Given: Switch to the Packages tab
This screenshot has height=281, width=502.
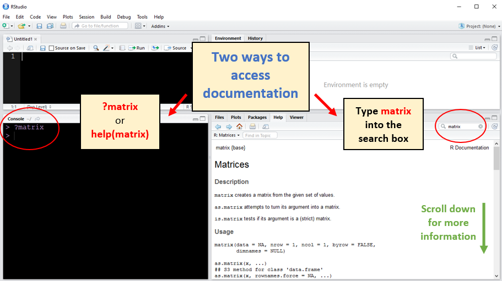Looking at the screenshot, I should [257, 117].
